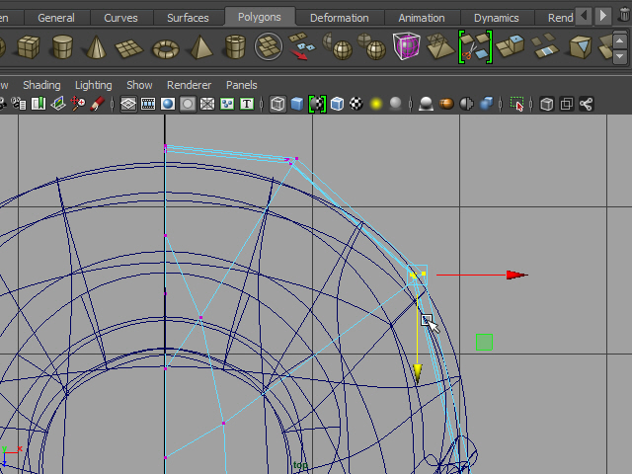Toggle viewport shadows
The image size is (632, 474).
[x=395, y=104]
